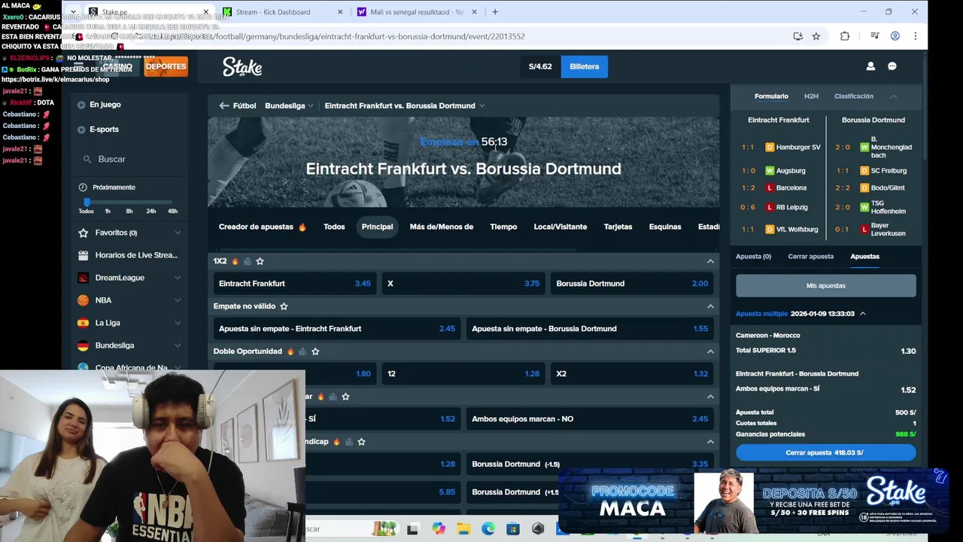This screenshot has height=542, width=963.
Task: Click the NBA basketball icon in sidebar
Action: click(83, 300)
